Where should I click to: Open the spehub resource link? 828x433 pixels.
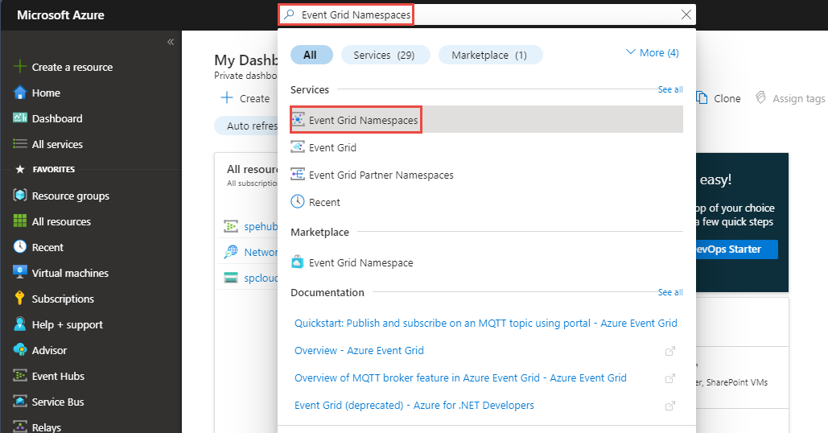click(x=261, y=226)
